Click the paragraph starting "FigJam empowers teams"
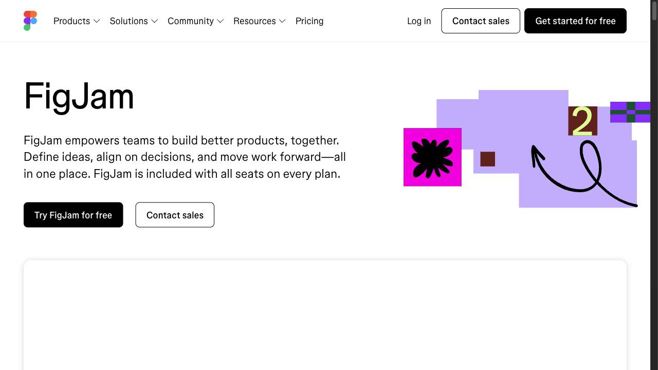Screen dimensions: 658x370 (x=185, y=157)
